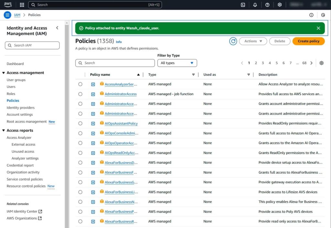Dismiss the policy attached success banner
Image resolution: width=331 pixels, height=228 pixels.
pos(318,28)
